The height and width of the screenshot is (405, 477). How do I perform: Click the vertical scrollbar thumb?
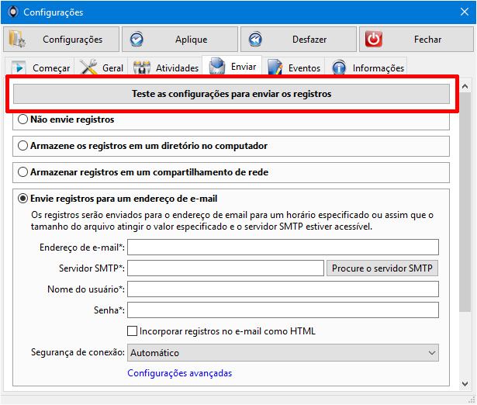pyautogui.click(x=465, y=202)
